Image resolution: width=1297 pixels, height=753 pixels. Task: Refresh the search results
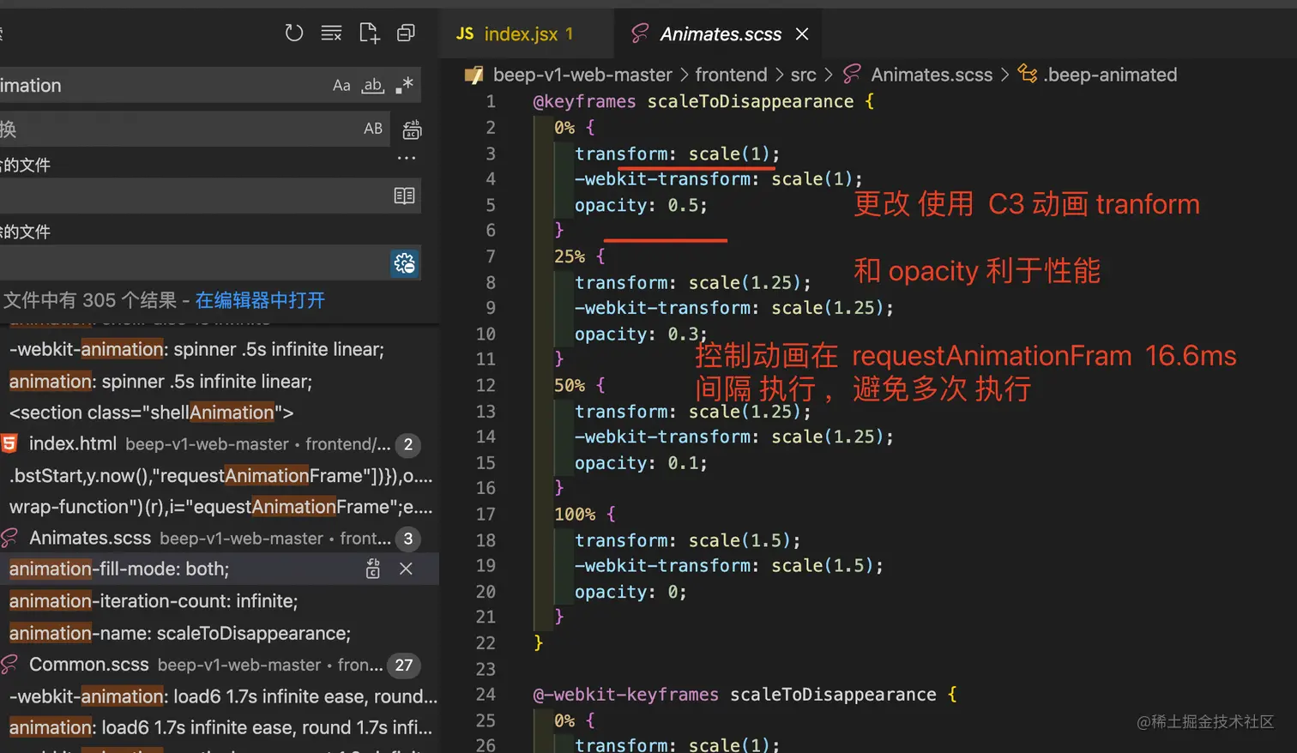294,33
